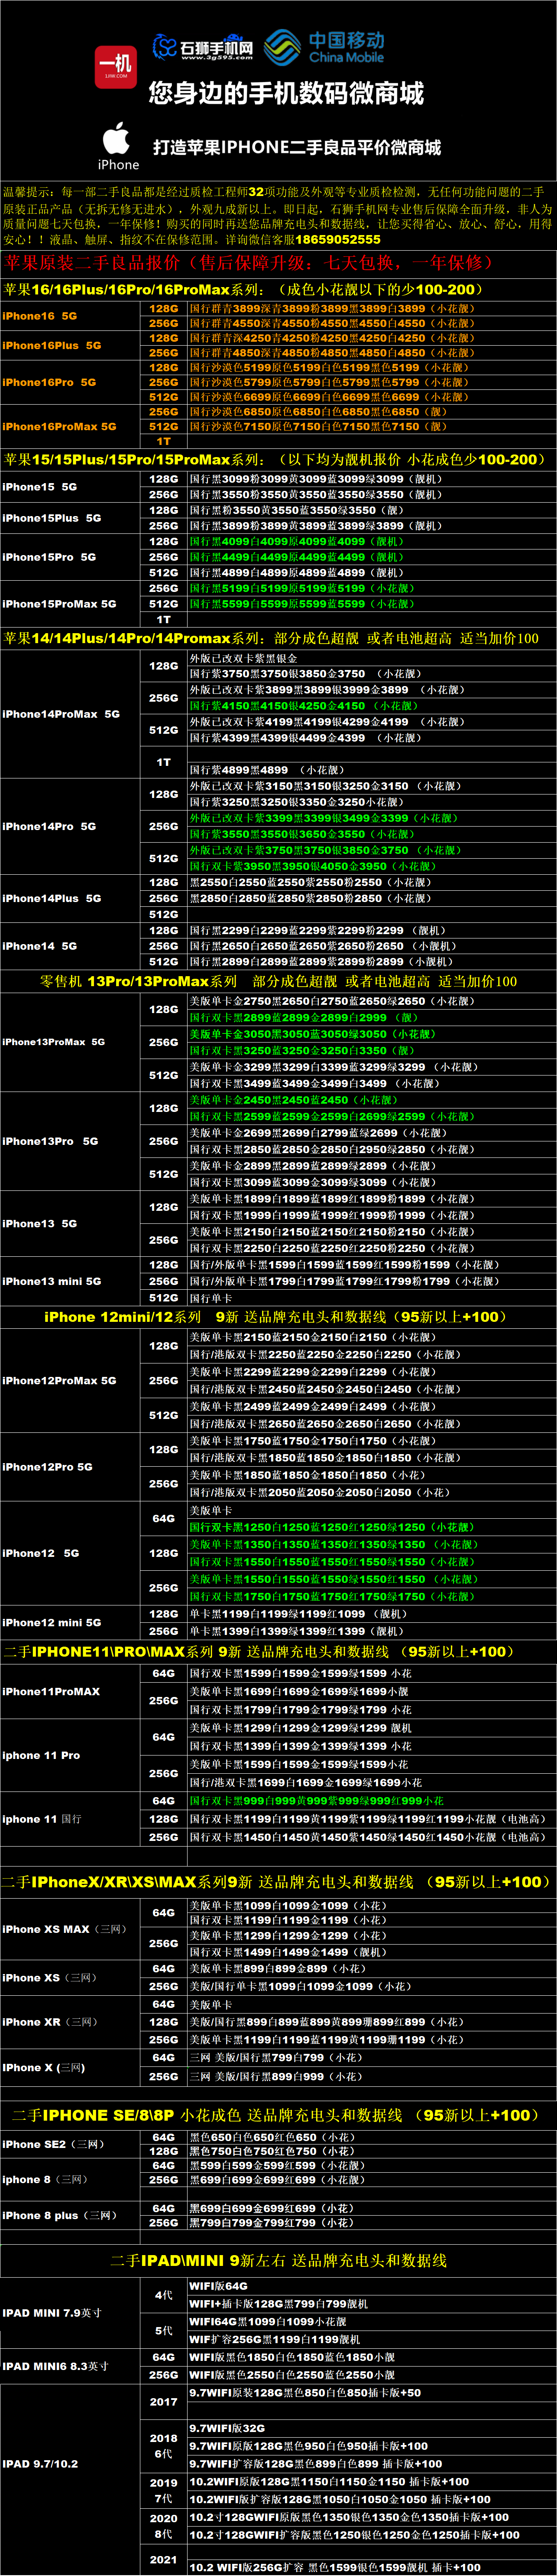Click the iPhone12ProMax 5G model label
This screenshot has width=557, height=2576.
[59, 1380]
